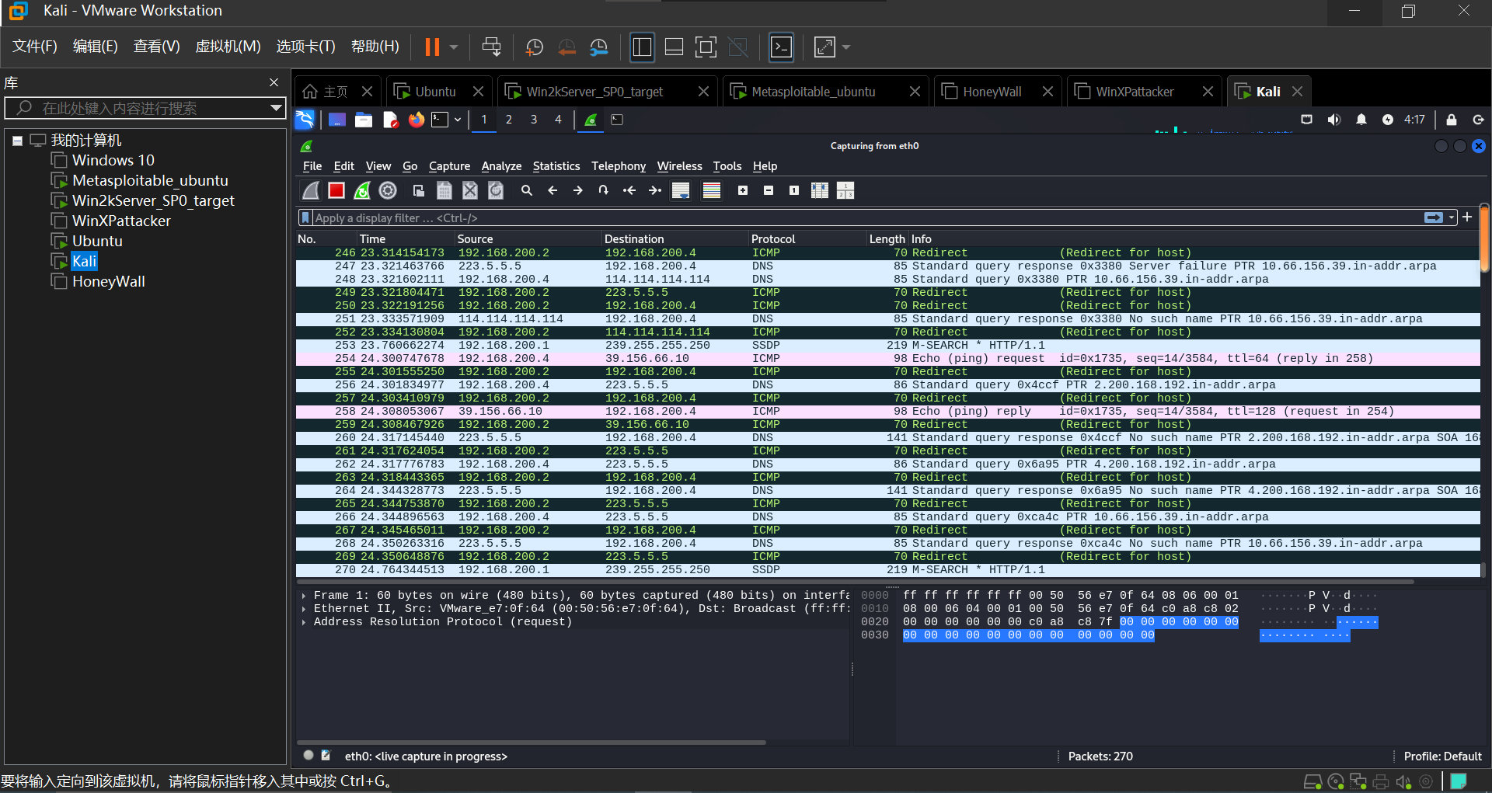Viewport: 1492px width, 793px height.
Task: Restart the current capture
Action: point(362,190)
